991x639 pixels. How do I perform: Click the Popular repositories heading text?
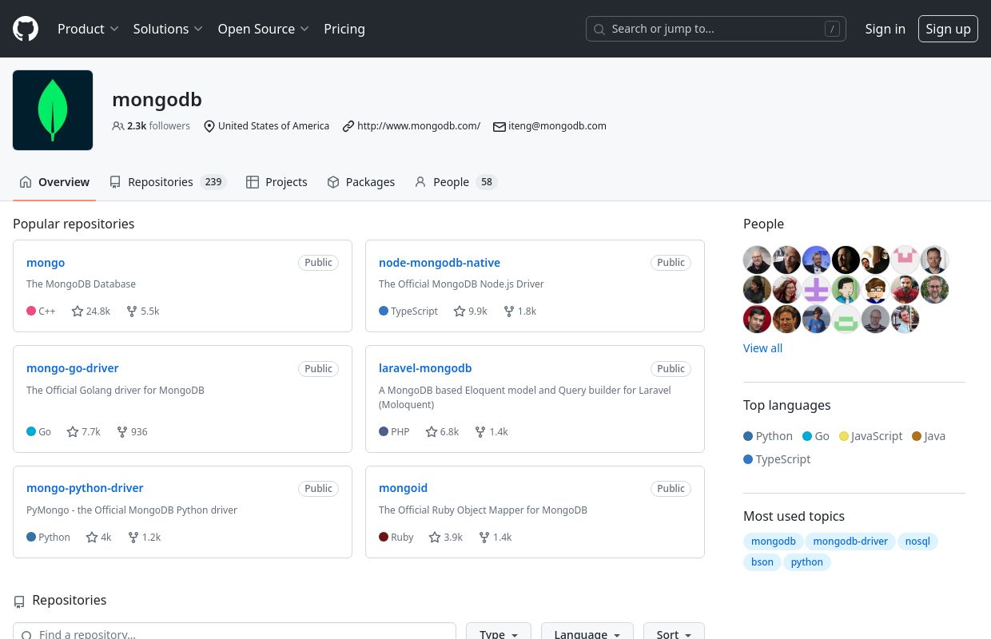pyautogui.click(x=74, y=224)
